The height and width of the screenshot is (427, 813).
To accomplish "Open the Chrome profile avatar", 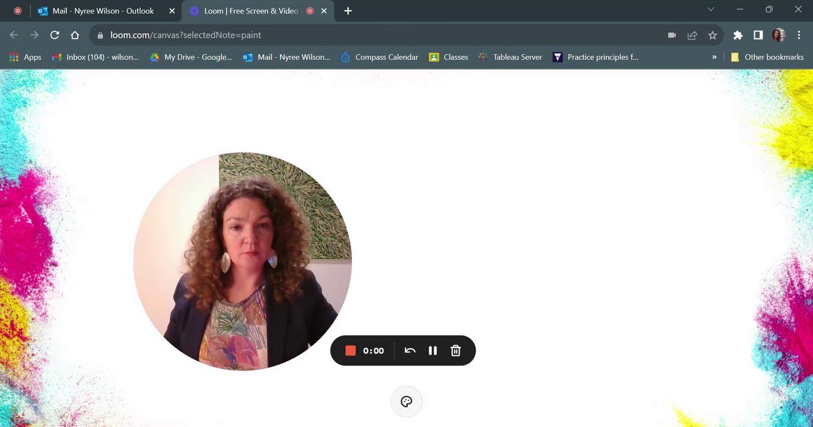I will pos(779,35).
